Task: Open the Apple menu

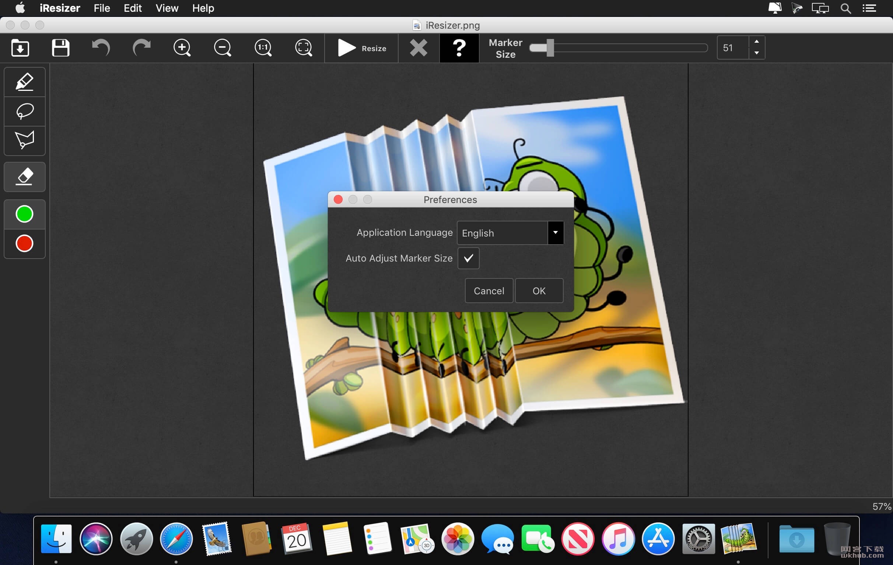Action: tap(20, 8)
